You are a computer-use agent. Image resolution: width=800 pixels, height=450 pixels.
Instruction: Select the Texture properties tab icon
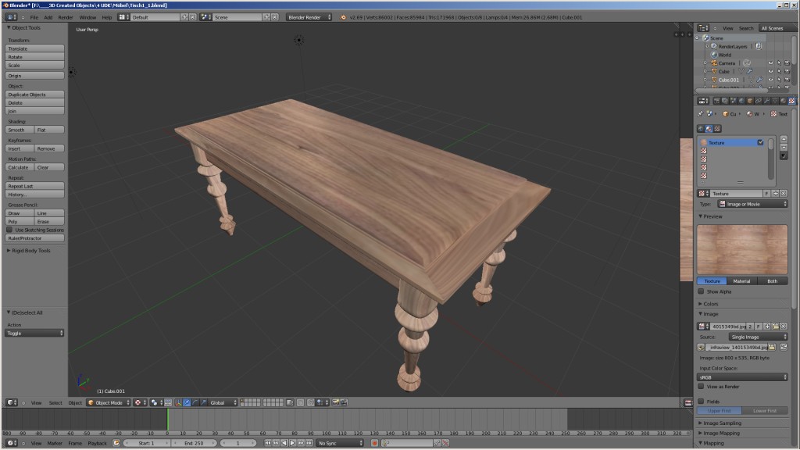coord(791,101)
